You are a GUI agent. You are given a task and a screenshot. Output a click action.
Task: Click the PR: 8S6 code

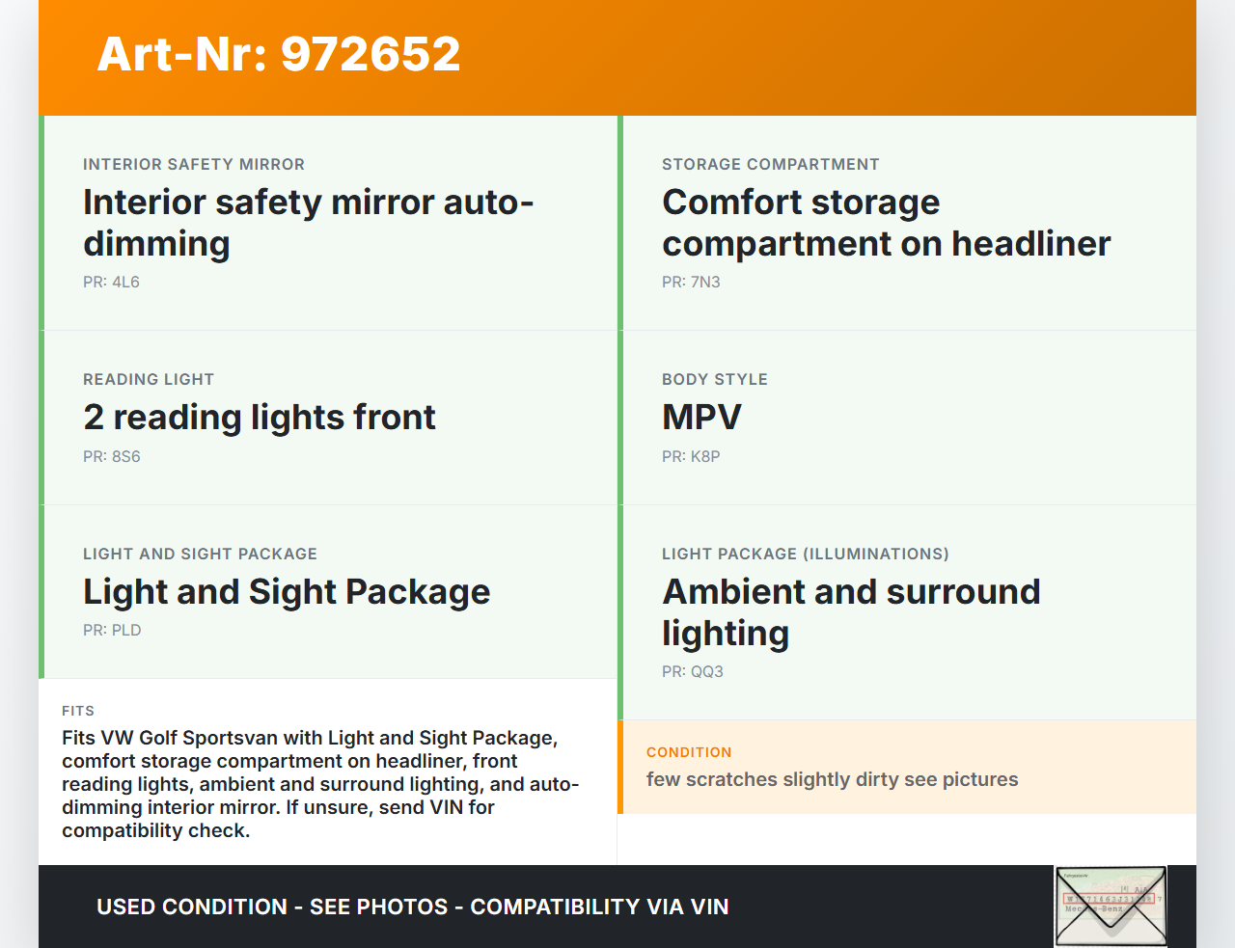112,457
